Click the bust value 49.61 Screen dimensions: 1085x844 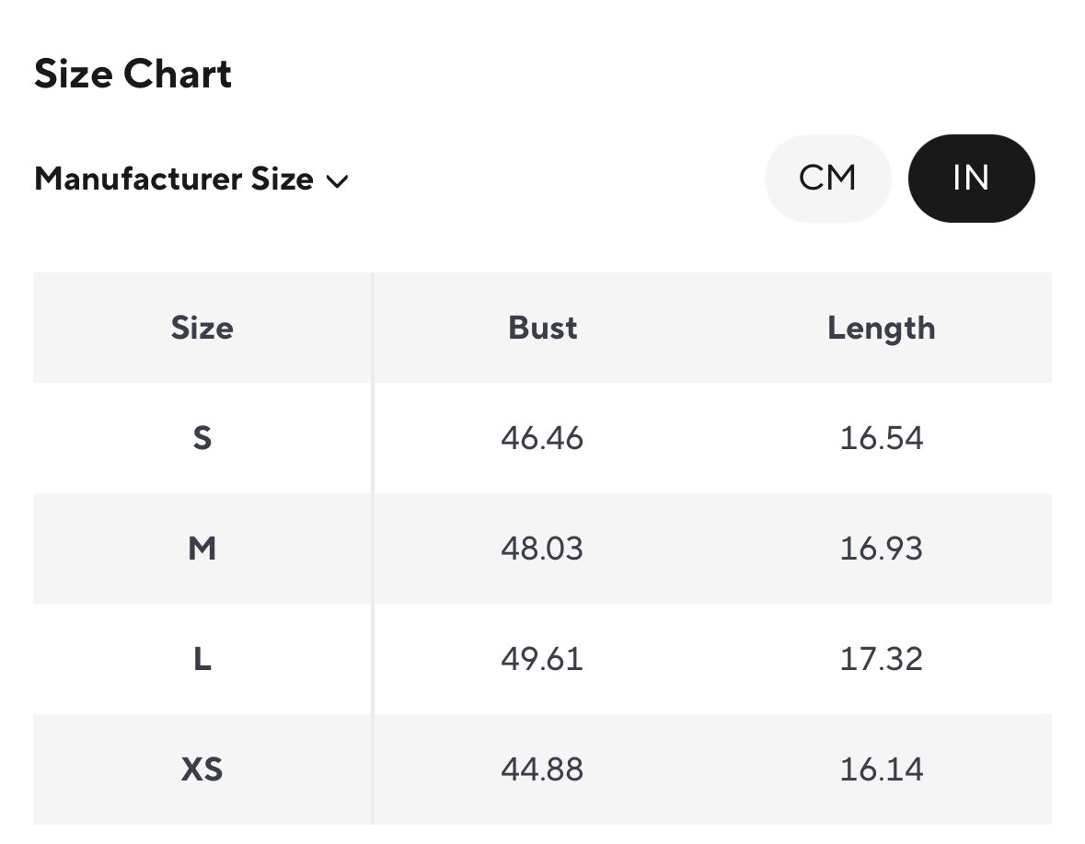tap(542, 659)
